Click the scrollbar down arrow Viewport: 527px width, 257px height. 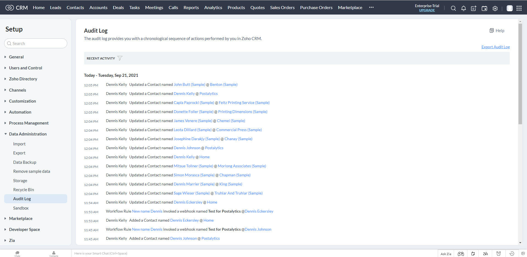tap(520, 243)
